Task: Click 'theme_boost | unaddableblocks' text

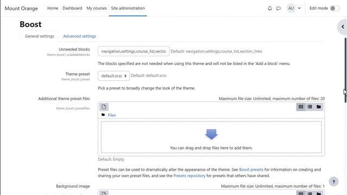Action: [x=68, y=55]
